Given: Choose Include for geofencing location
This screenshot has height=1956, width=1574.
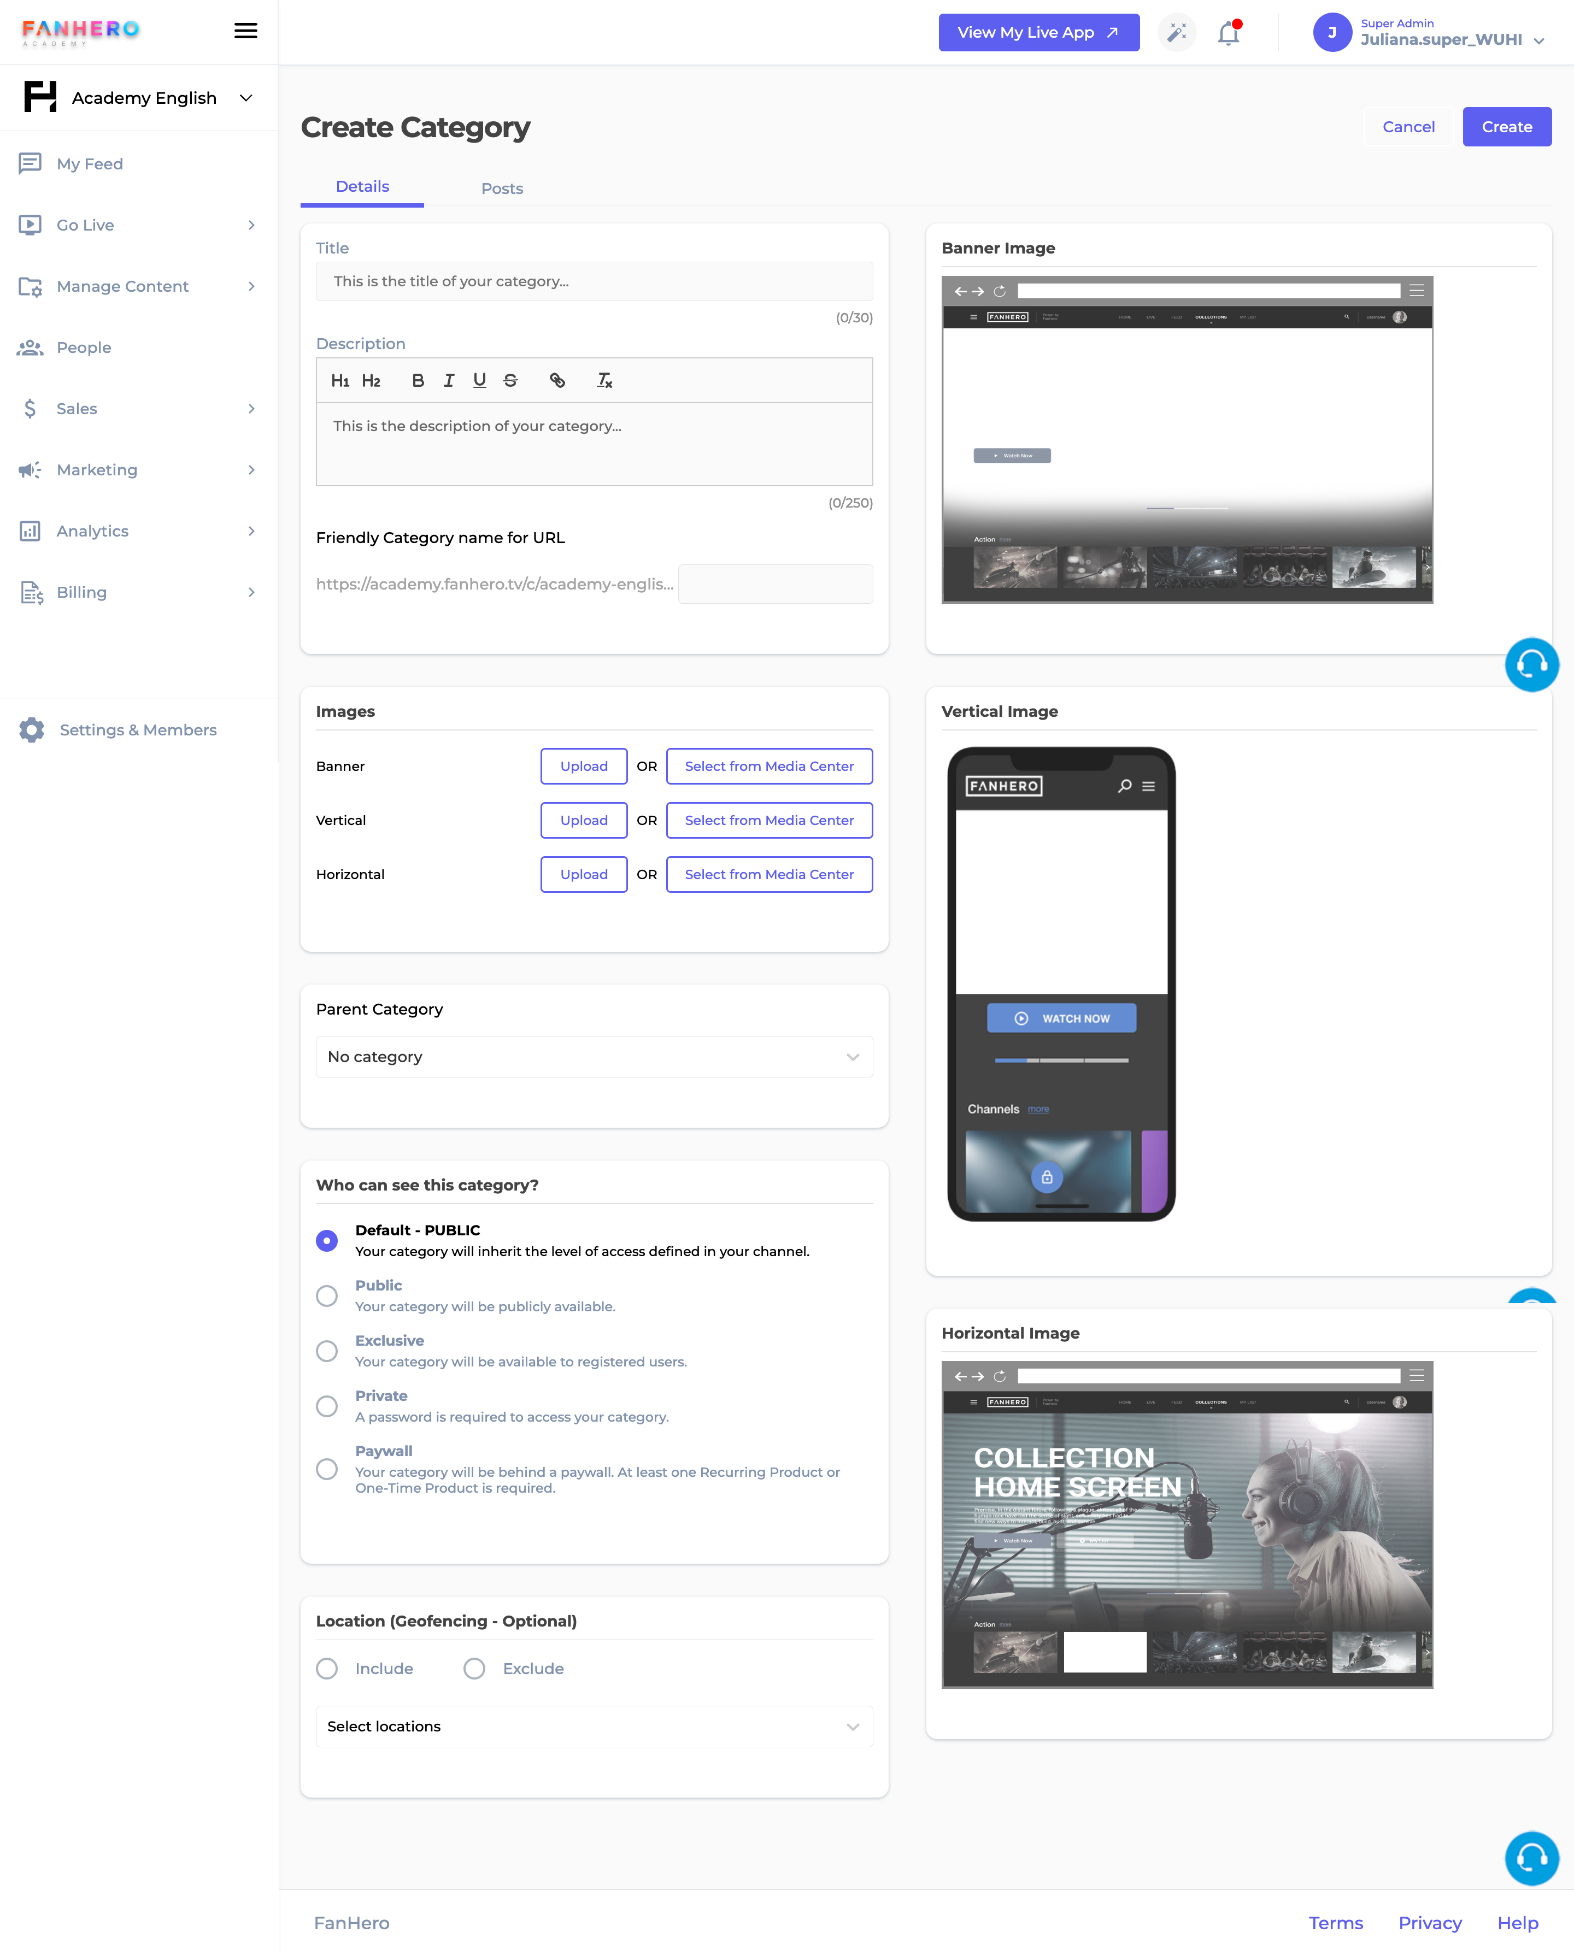Looking at the screenshot, I should tap(327, 1669).
